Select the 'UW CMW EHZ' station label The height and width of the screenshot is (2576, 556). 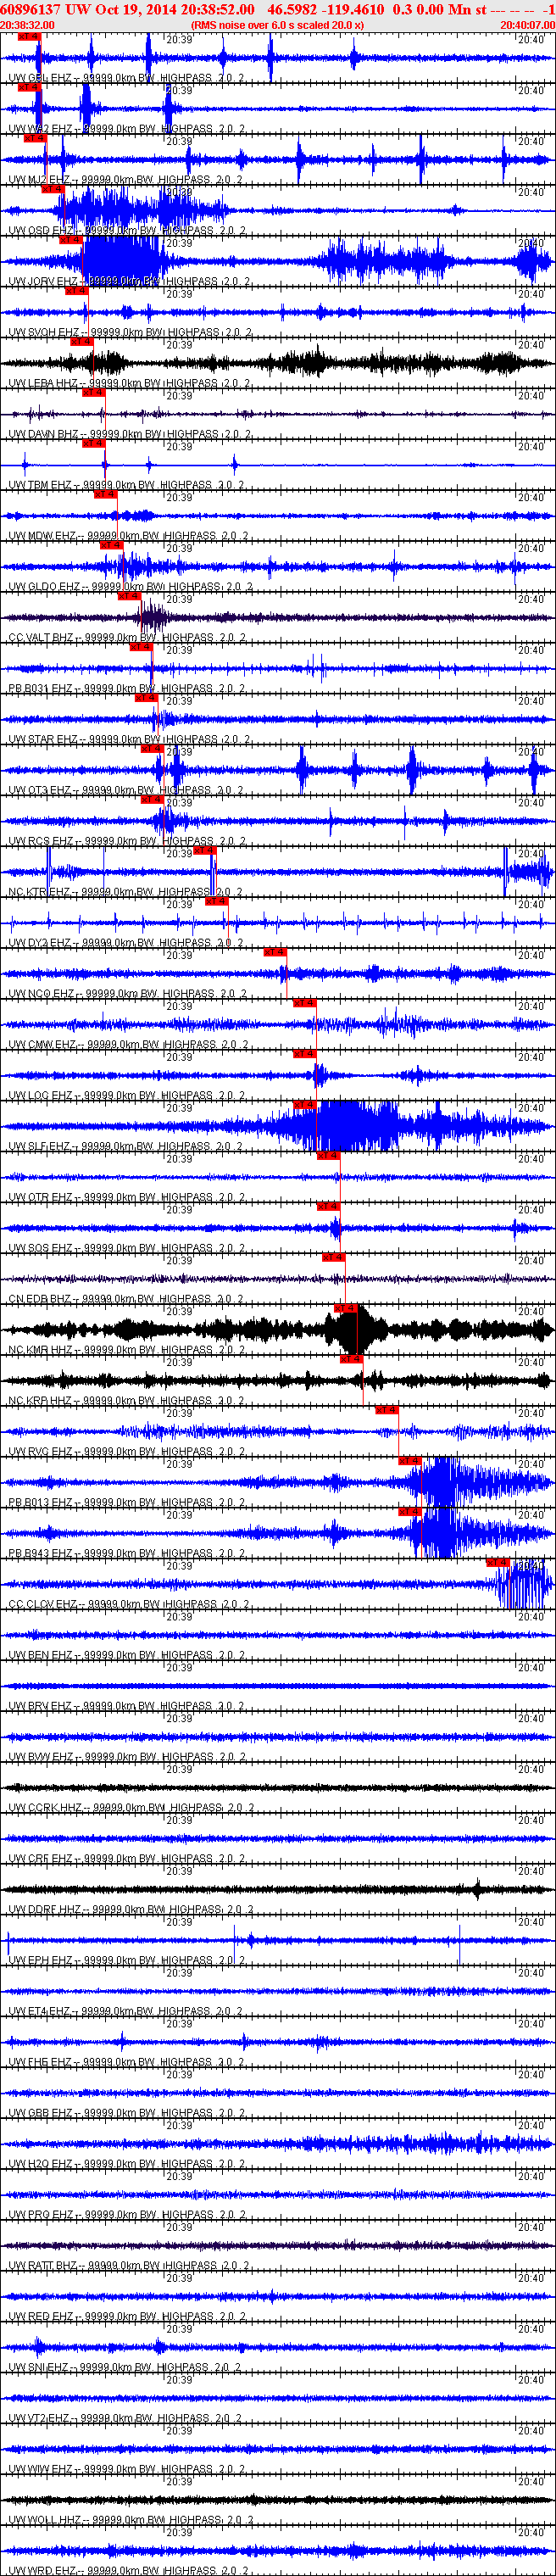(43, 1045)
